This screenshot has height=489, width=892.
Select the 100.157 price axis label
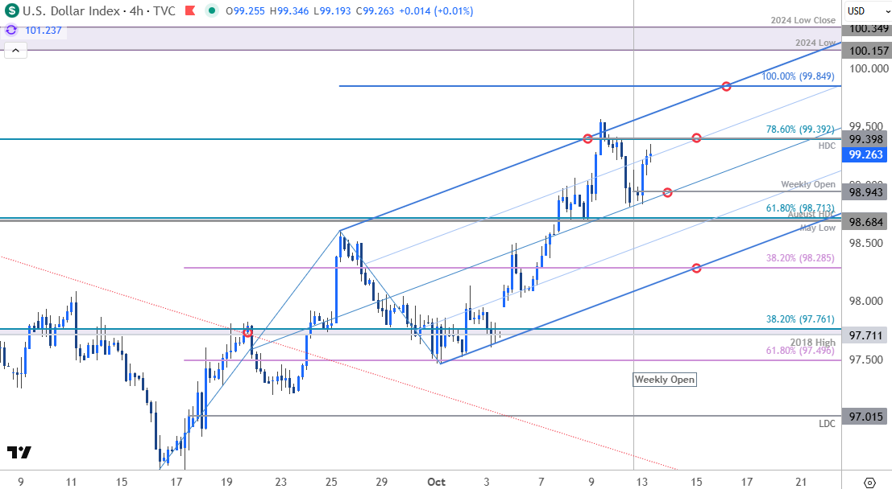[x=866, y=51]
